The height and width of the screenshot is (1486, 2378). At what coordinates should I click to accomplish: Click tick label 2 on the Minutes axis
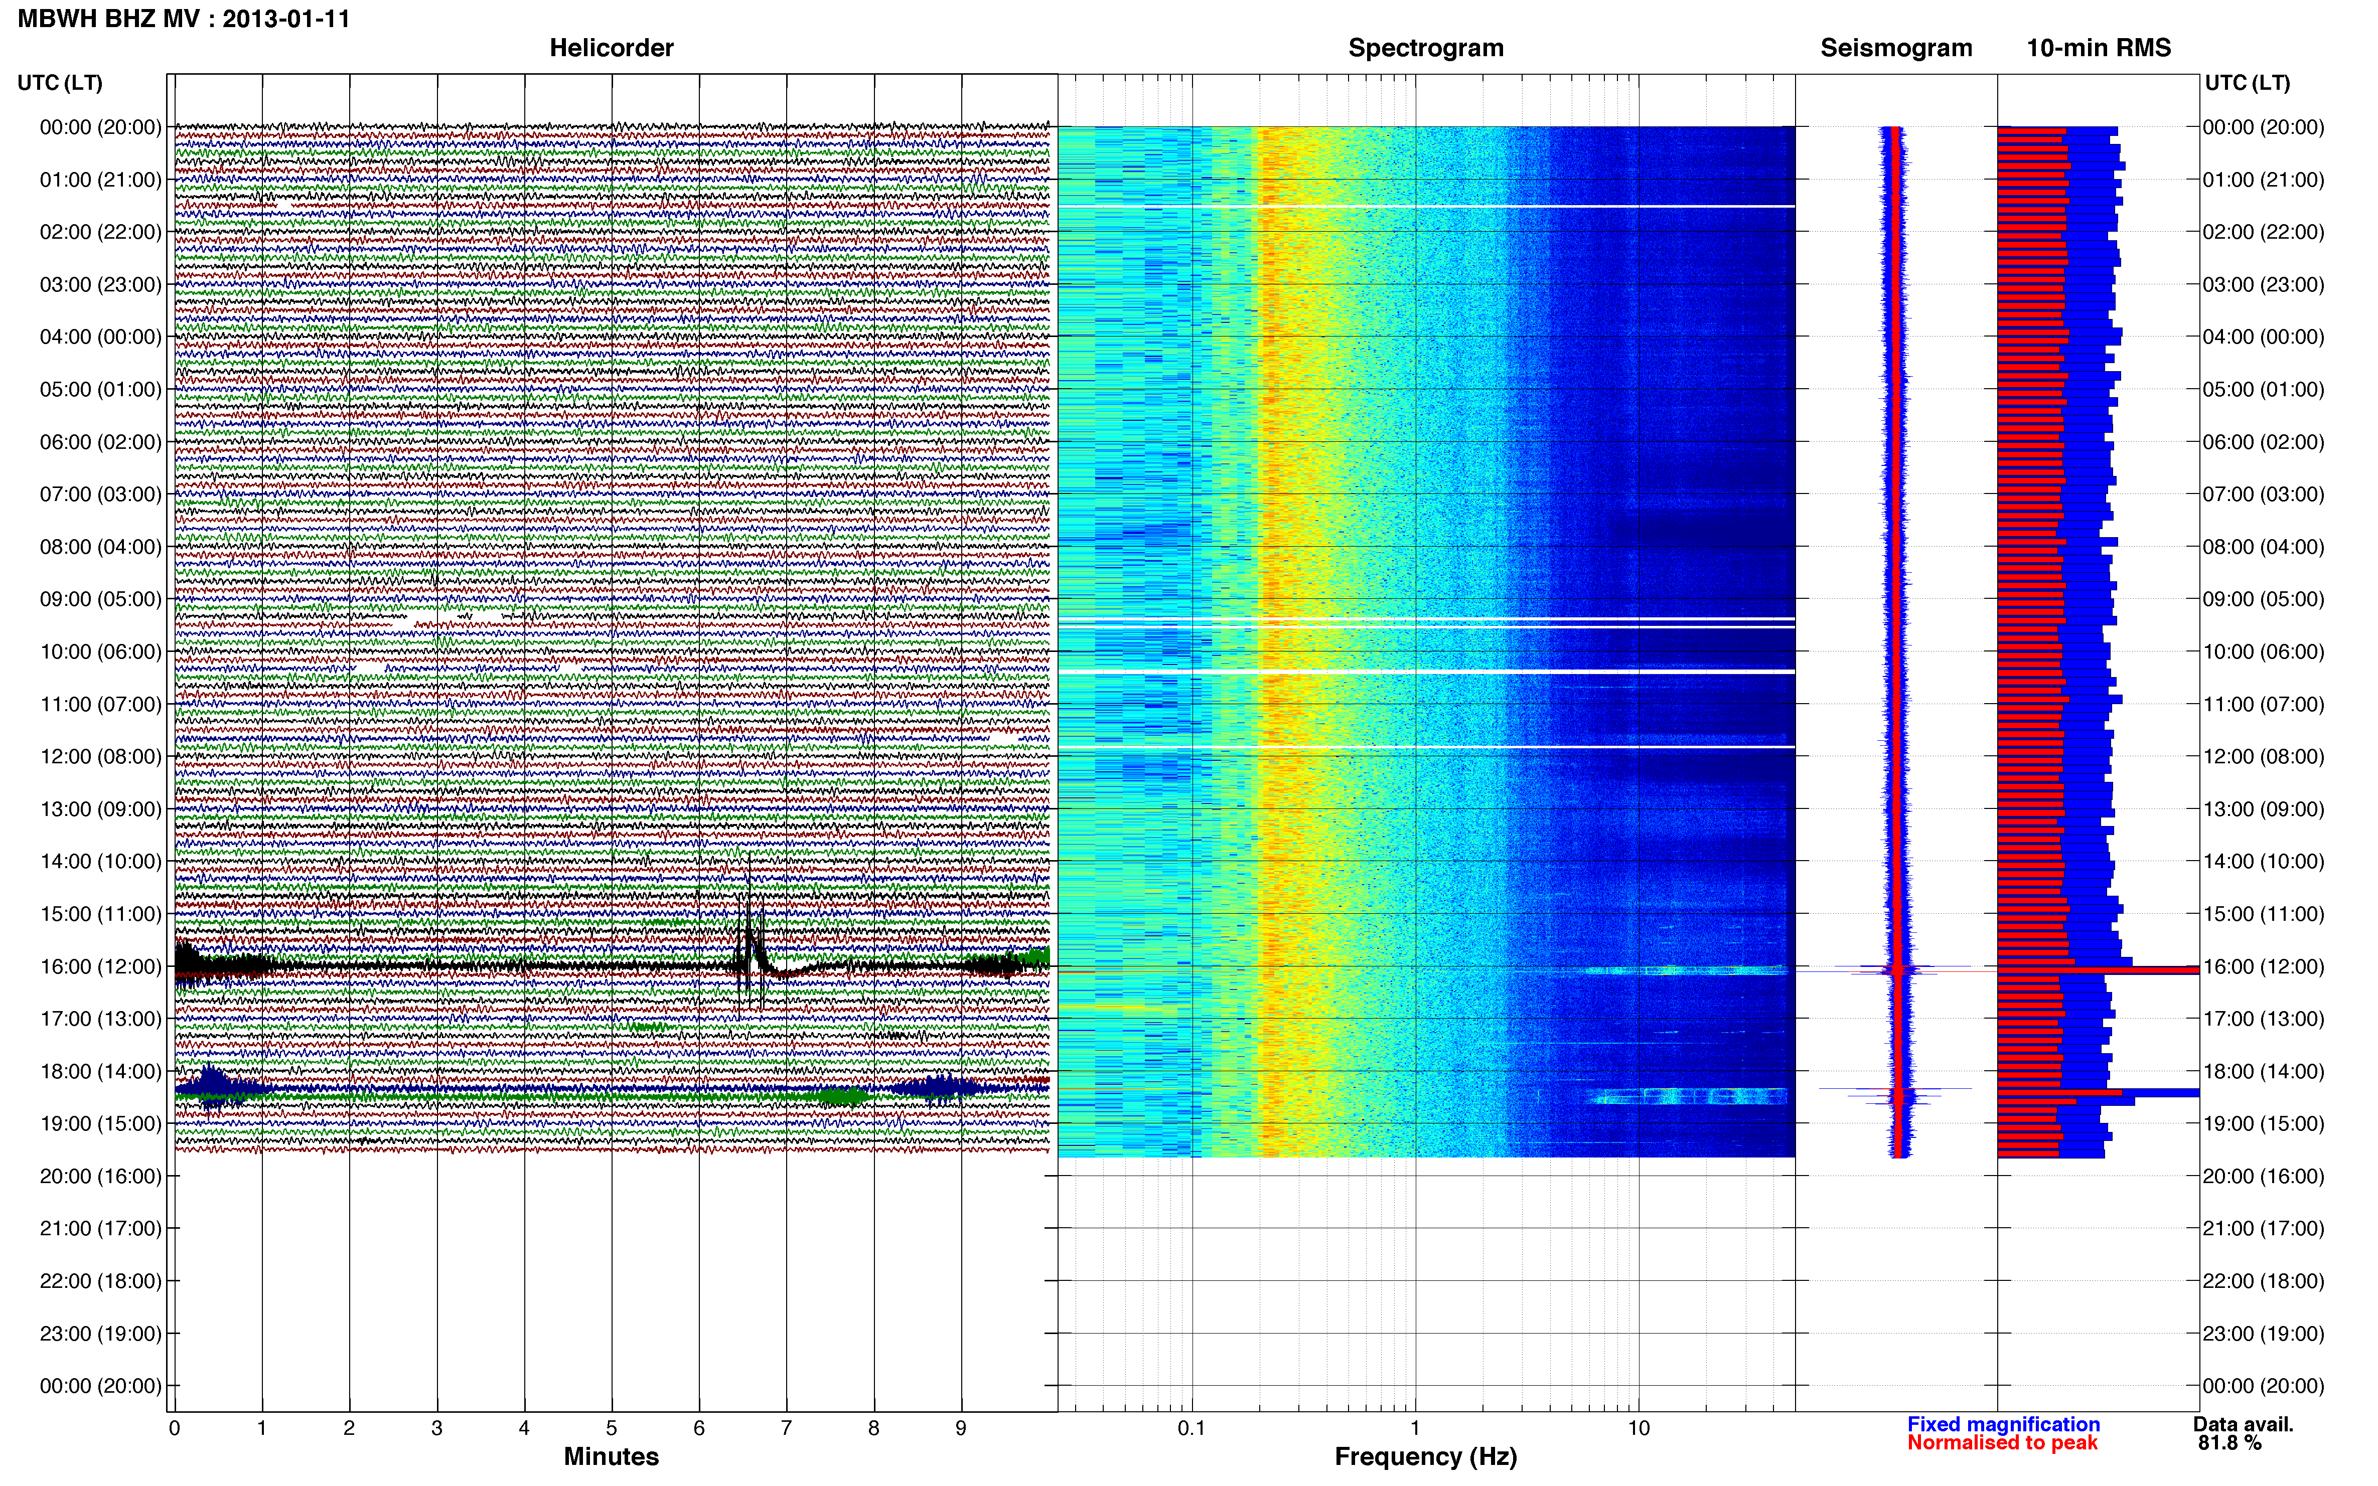point(349,1428)
